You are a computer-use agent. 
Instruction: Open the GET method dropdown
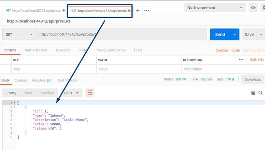click(19, 34)
